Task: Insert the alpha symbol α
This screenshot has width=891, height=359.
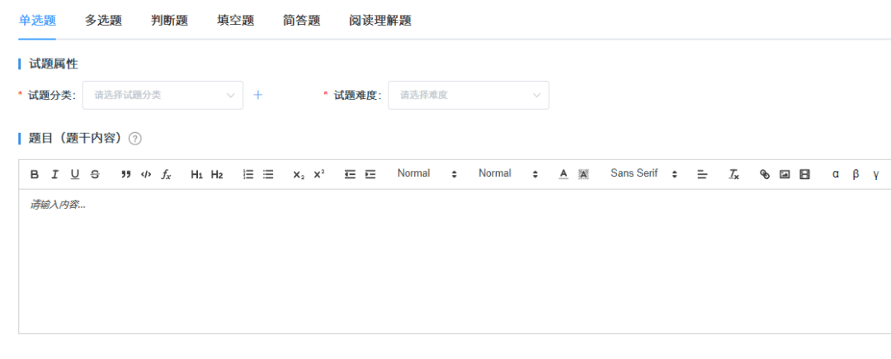Action: [835, 174]
